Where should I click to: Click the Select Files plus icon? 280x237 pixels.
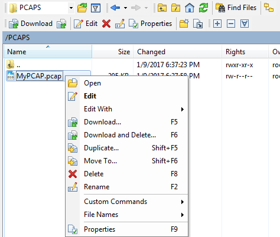point(217,24)
